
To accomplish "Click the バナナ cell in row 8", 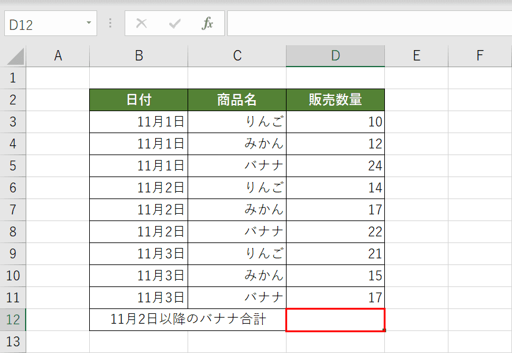I will point(237,231).
